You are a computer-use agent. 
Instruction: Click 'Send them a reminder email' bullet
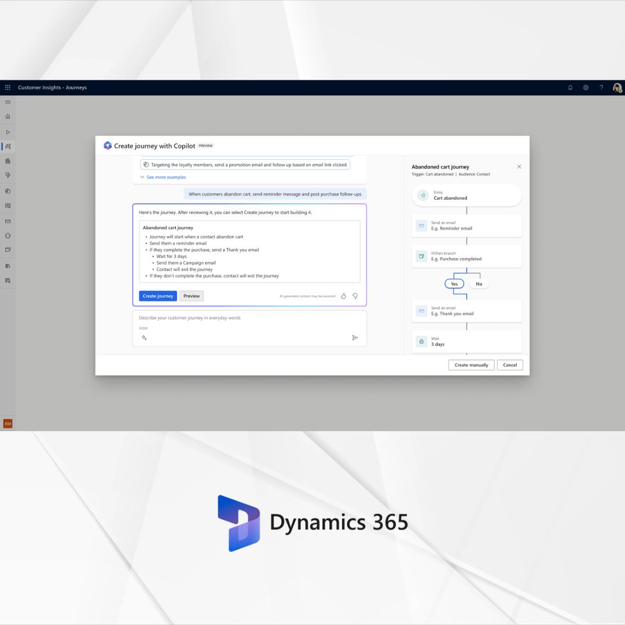[178, 243]
